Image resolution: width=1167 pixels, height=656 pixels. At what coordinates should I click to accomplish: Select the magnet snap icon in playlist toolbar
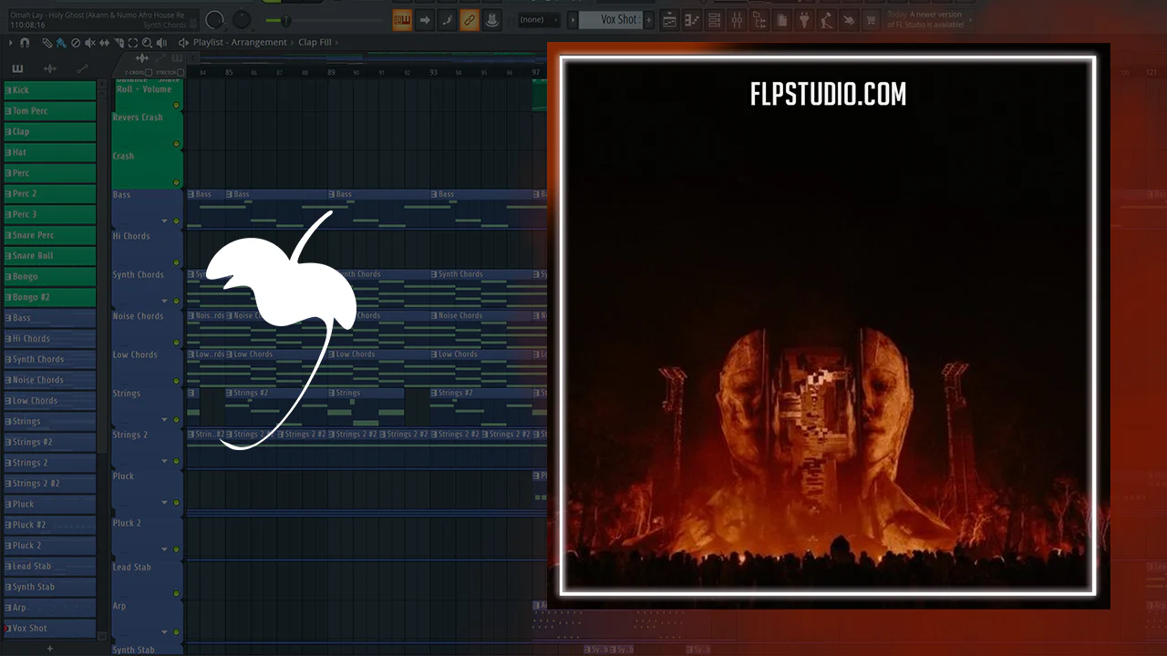[25, 42]
